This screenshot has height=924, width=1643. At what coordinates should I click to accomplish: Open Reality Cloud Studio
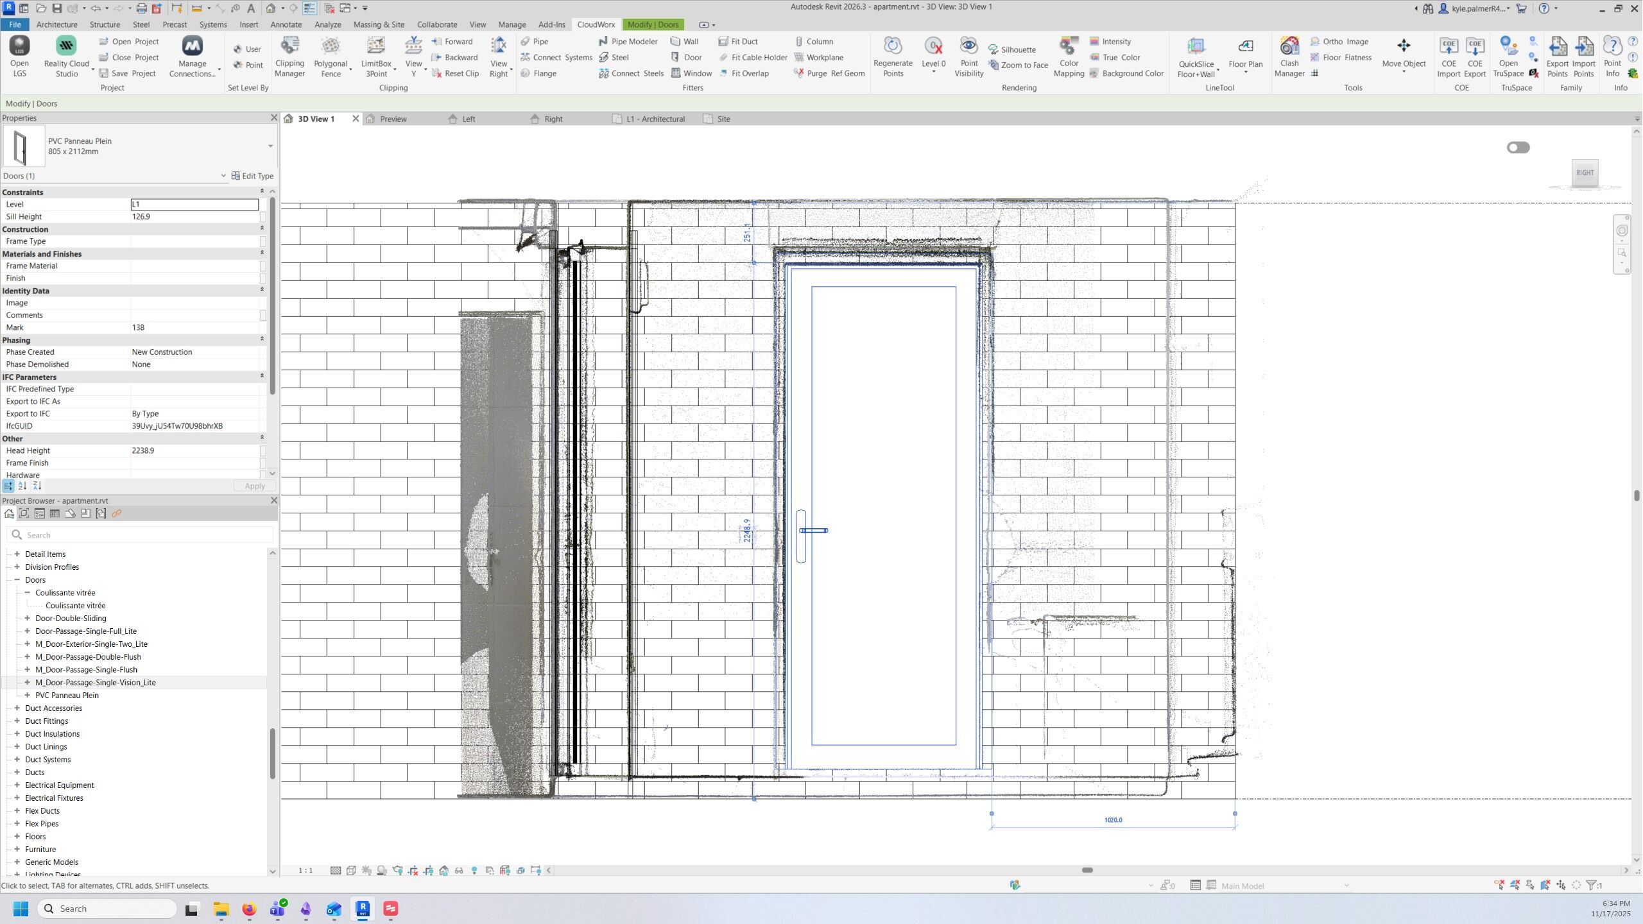click(66, 56)
